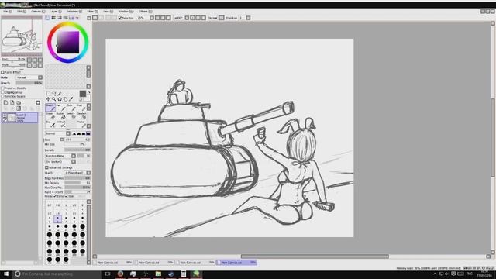Image resolution: width=496 pixels, height=279 pixels.
Task: Show the color wheel panel
Action: point(47,18)
